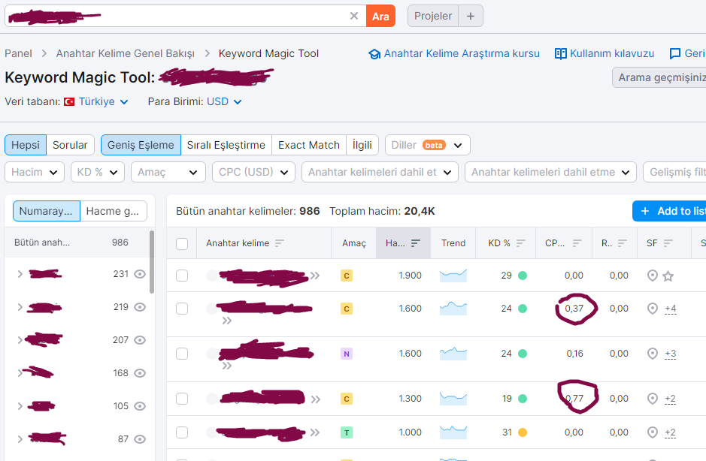This screenshot has width=706, height=461.
Task: Open keyword arrows in 1.900 row
Action: click(315, 276)
